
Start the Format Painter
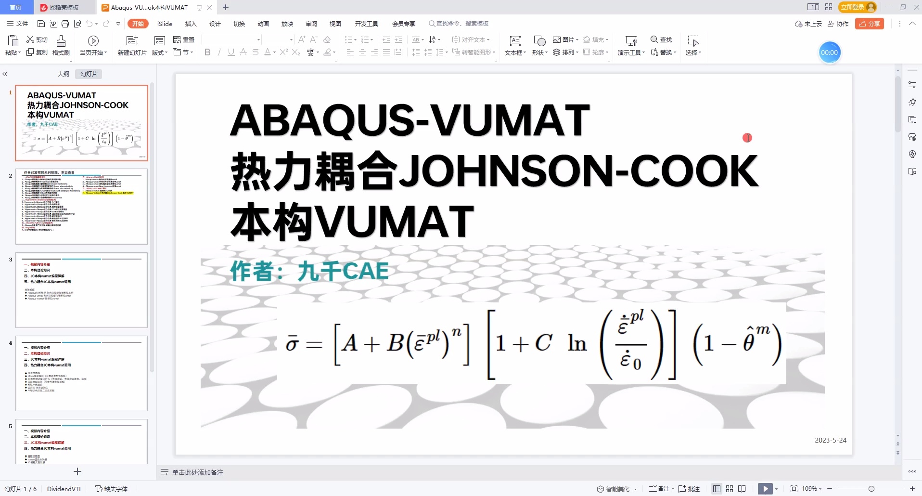coord(60,46)
